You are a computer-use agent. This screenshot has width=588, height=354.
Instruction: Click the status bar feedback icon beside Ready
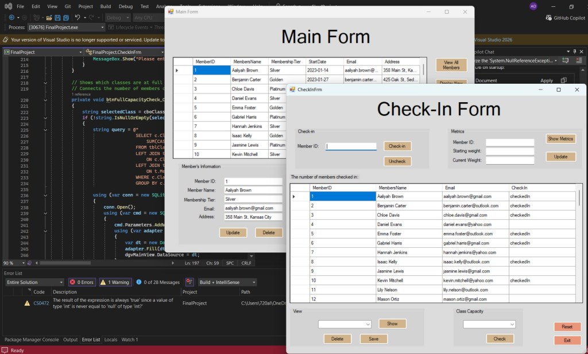[5, 350]
